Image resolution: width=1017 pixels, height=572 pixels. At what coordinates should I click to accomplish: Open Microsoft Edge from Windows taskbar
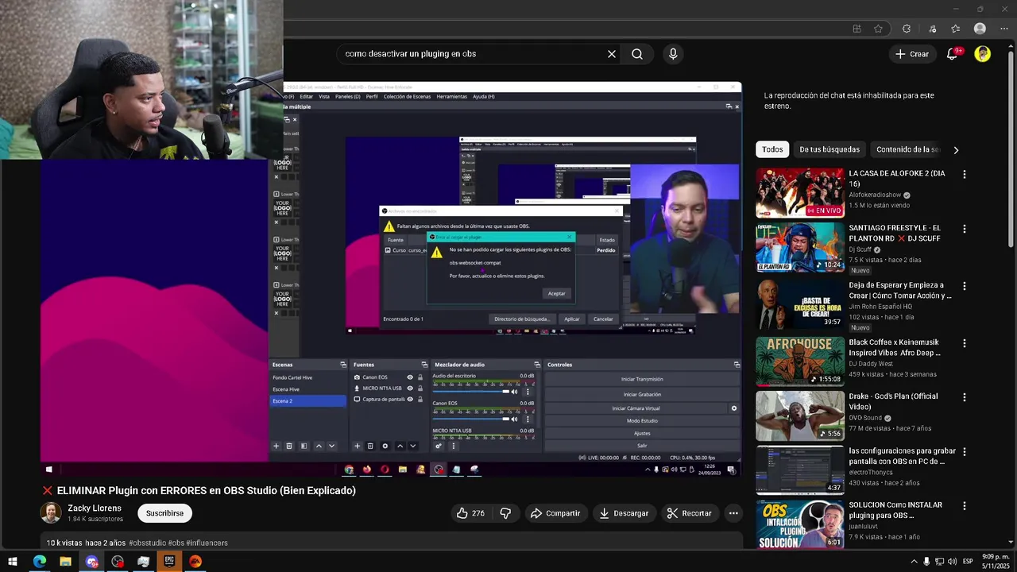tap(39, 562)
